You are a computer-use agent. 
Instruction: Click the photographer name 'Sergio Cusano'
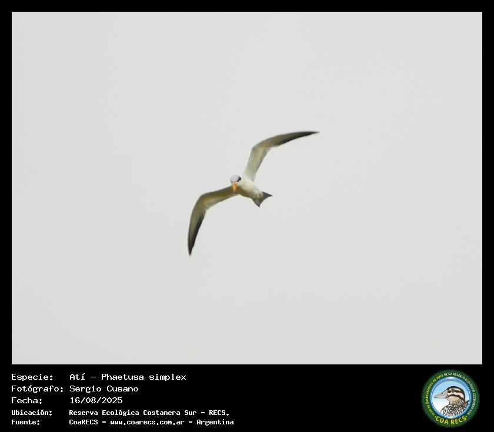click(x=104, y=389)
